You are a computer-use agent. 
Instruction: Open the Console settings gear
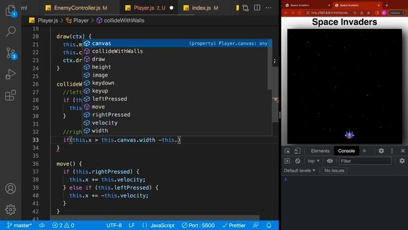[402, 161]
